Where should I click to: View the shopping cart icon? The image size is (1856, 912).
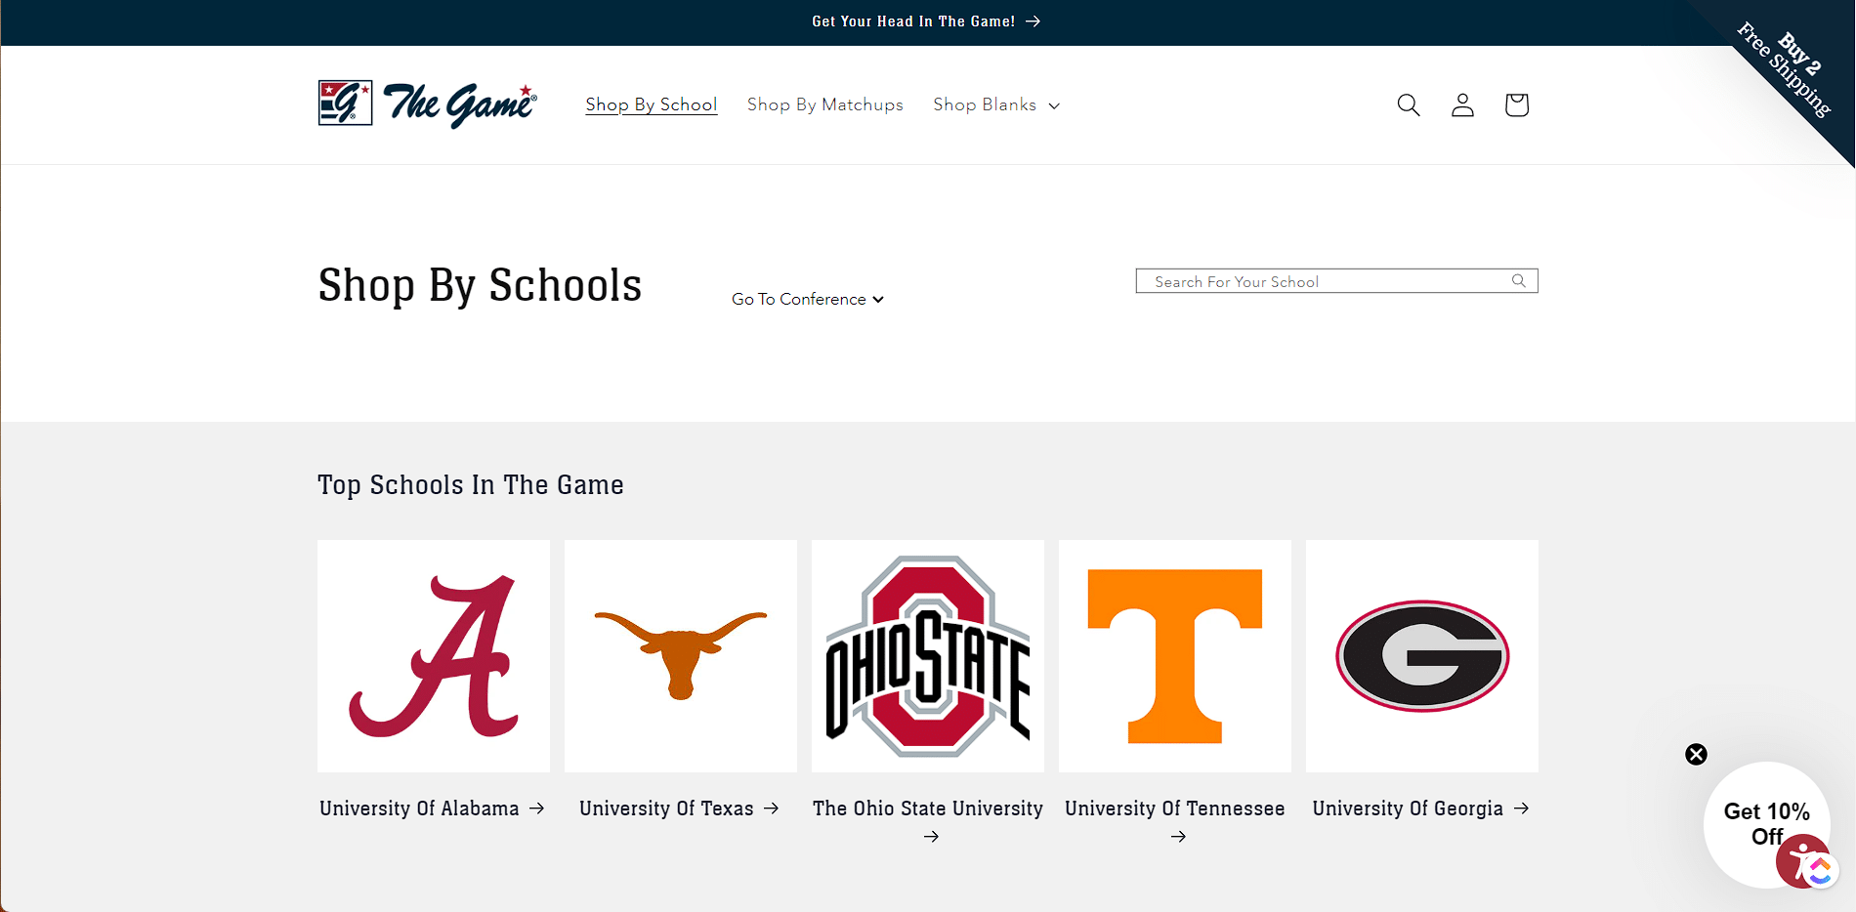[x=1516, y=104]
